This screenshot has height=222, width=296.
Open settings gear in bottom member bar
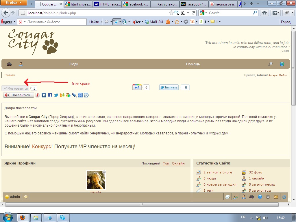(x=268, y=197)
